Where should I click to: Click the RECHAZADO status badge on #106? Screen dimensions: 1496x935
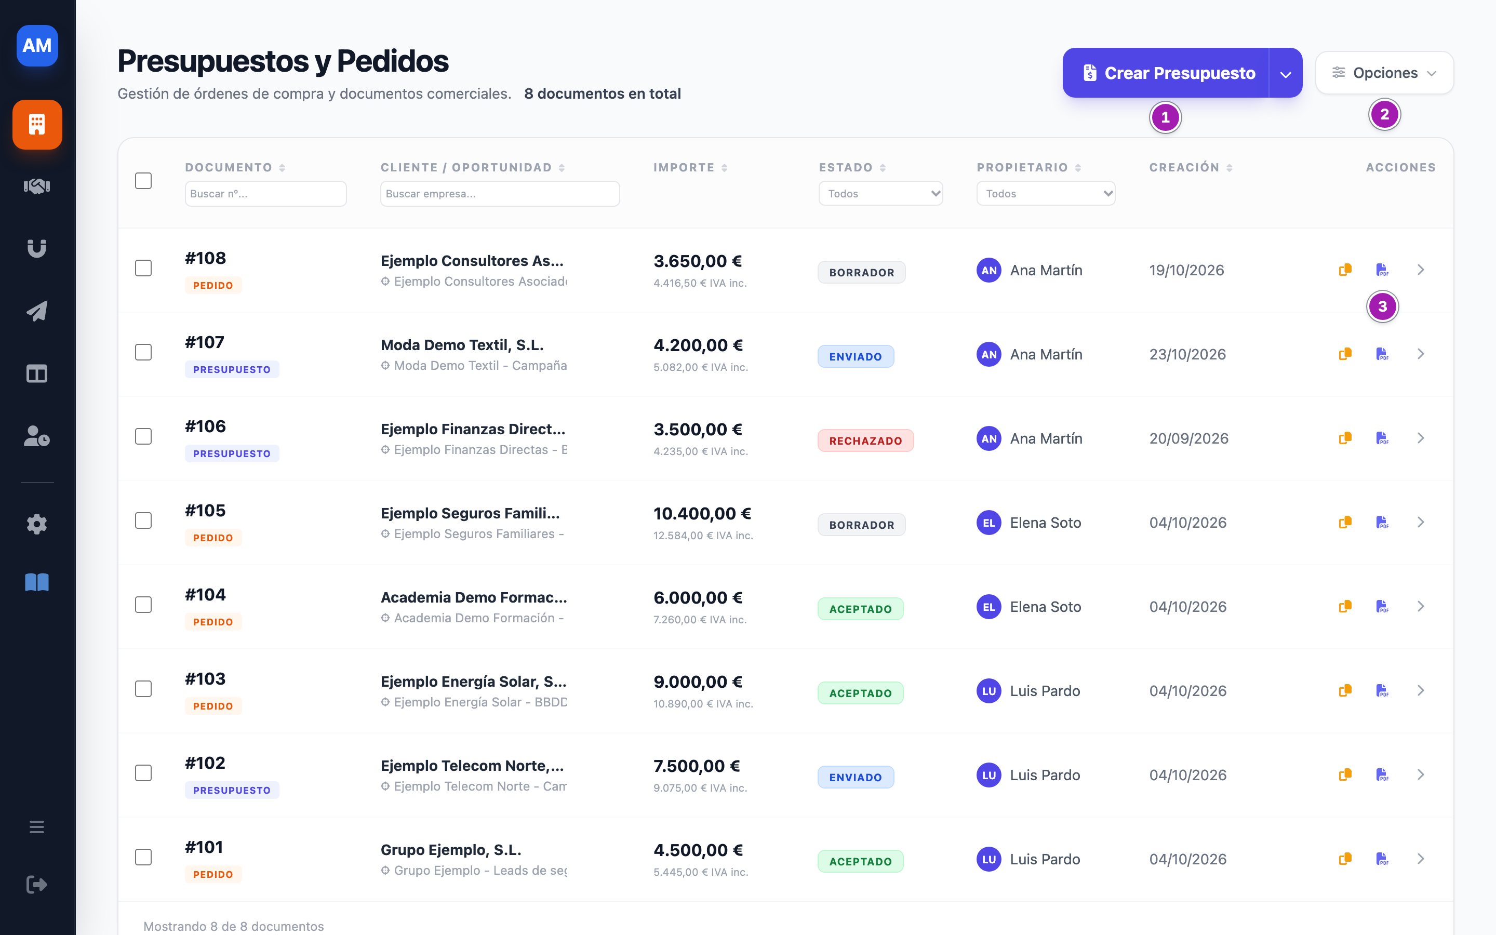865,441
